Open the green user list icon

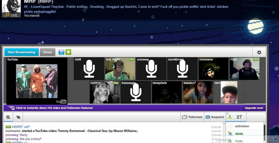click(x=230, y=117)
